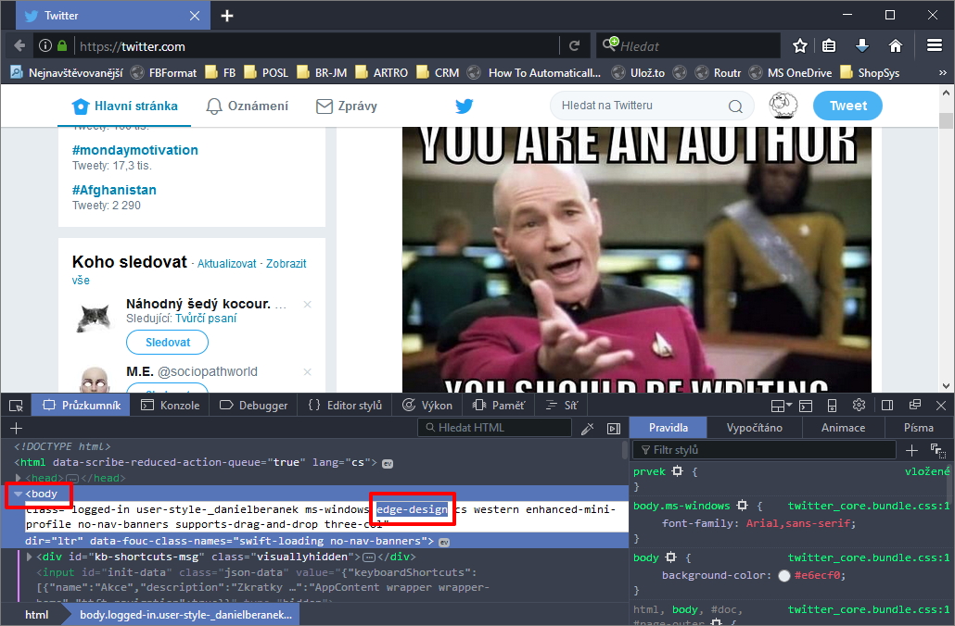
Task: Highlight elements matching body.ms-windows selector
Action: [x=742, y=506]
